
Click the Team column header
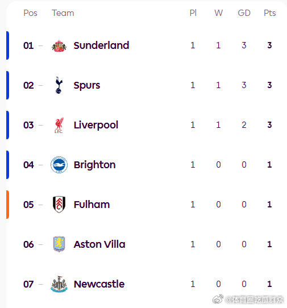click(x=63, y=13)
